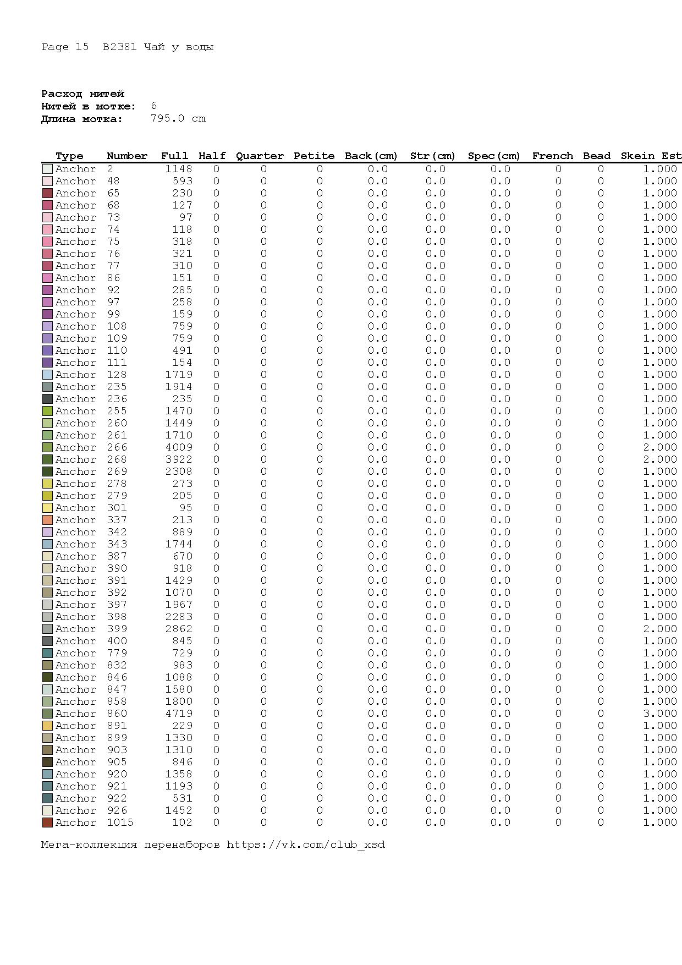Click the Str(cm) column header
The image size is (682, 965).
coord(433,156)
